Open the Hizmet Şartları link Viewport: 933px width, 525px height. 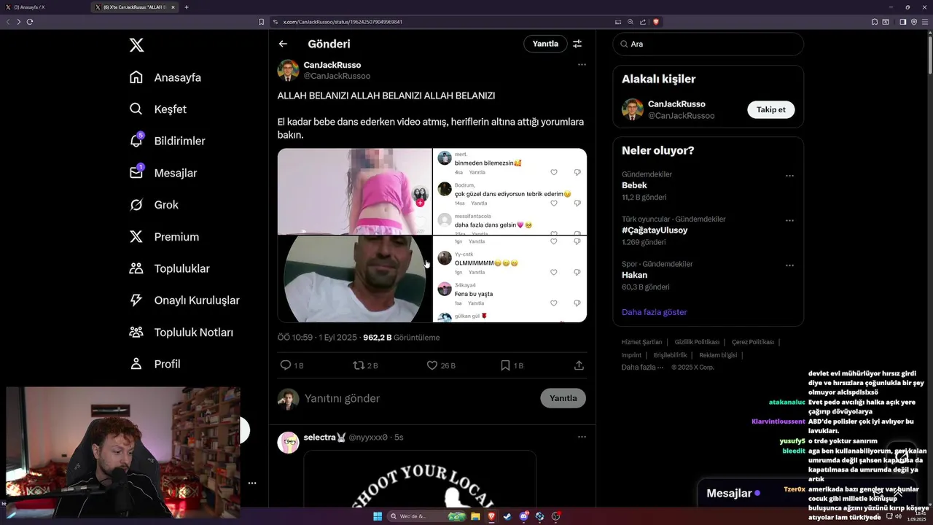(x=641, y=342)
